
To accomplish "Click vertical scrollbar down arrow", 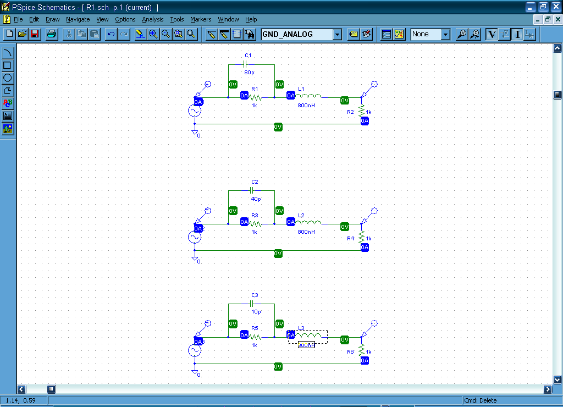I will pyautogui.click(x=558, y=380).
